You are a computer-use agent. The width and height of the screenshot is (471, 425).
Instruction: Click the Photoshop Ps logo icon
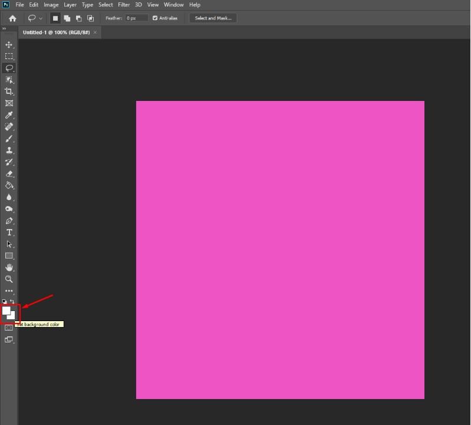pyautogui.click(x=6, y=5)
